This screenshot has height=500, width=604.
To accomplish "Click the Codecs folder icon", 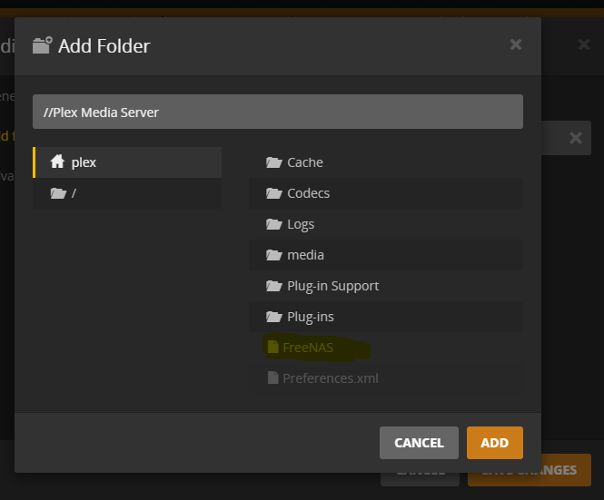I will click(274, 193).
